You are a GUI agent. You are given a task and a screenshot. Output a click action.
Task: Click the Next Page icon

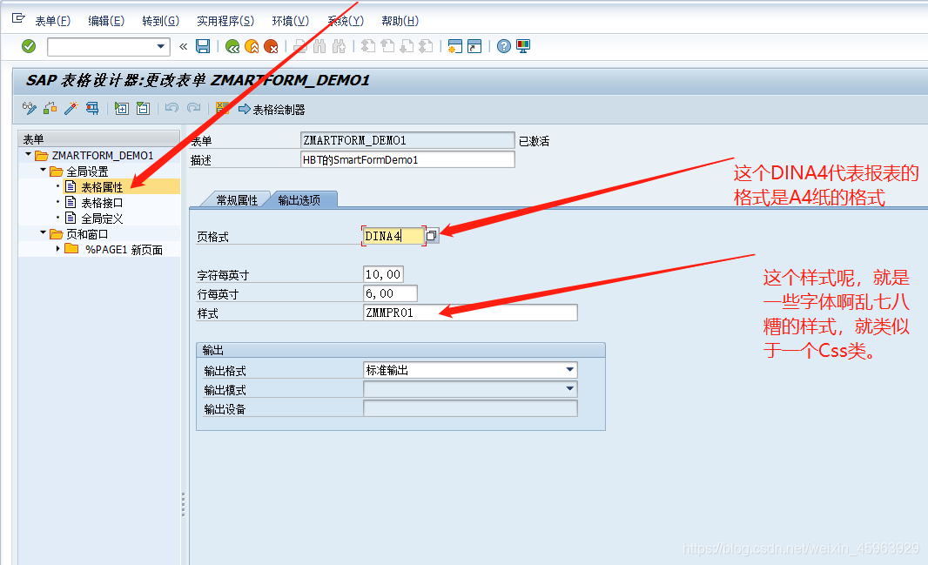407,46
